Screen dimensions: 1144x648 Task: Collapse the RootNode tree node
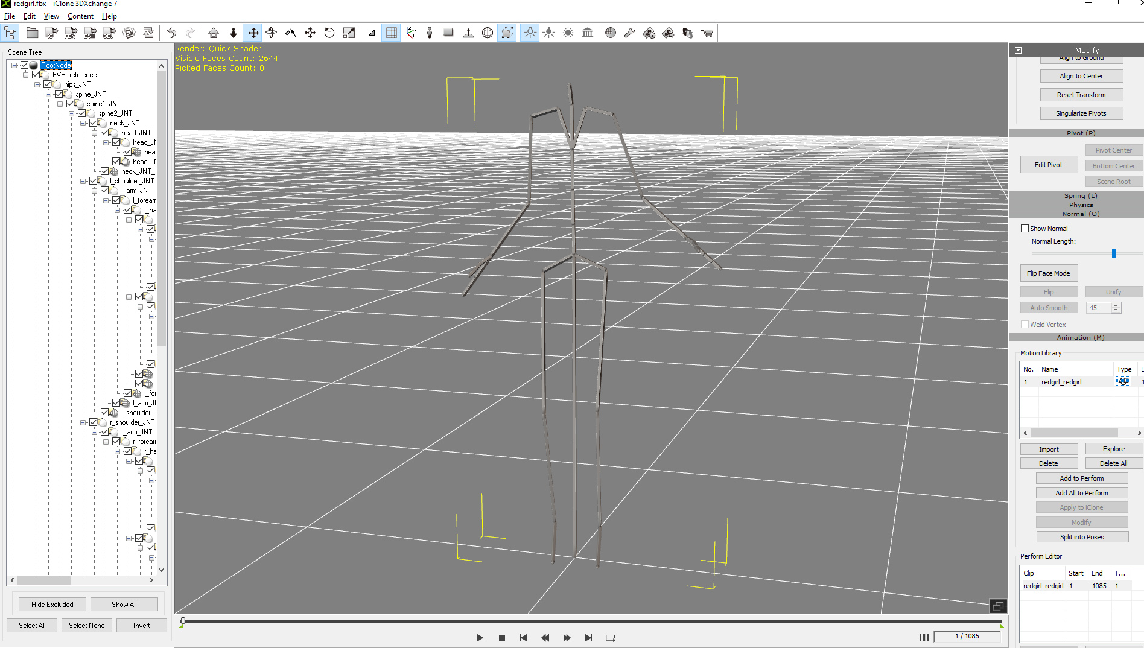tap(14, 65)
